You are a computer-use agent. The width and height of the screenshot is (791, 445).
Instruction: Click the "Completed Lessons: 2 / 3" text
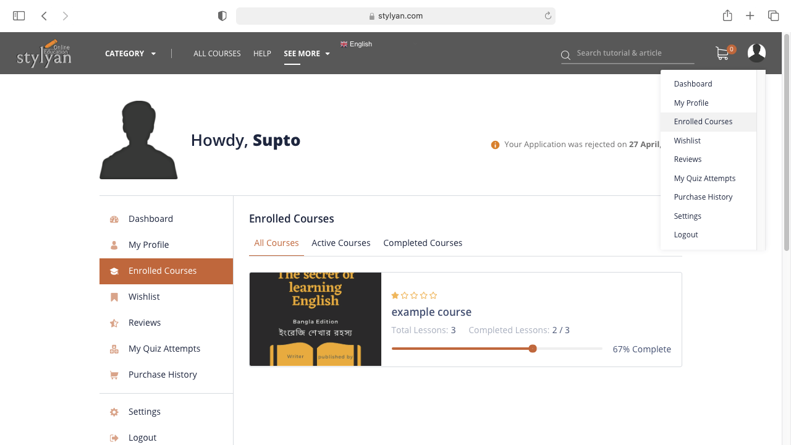[519, 330]
